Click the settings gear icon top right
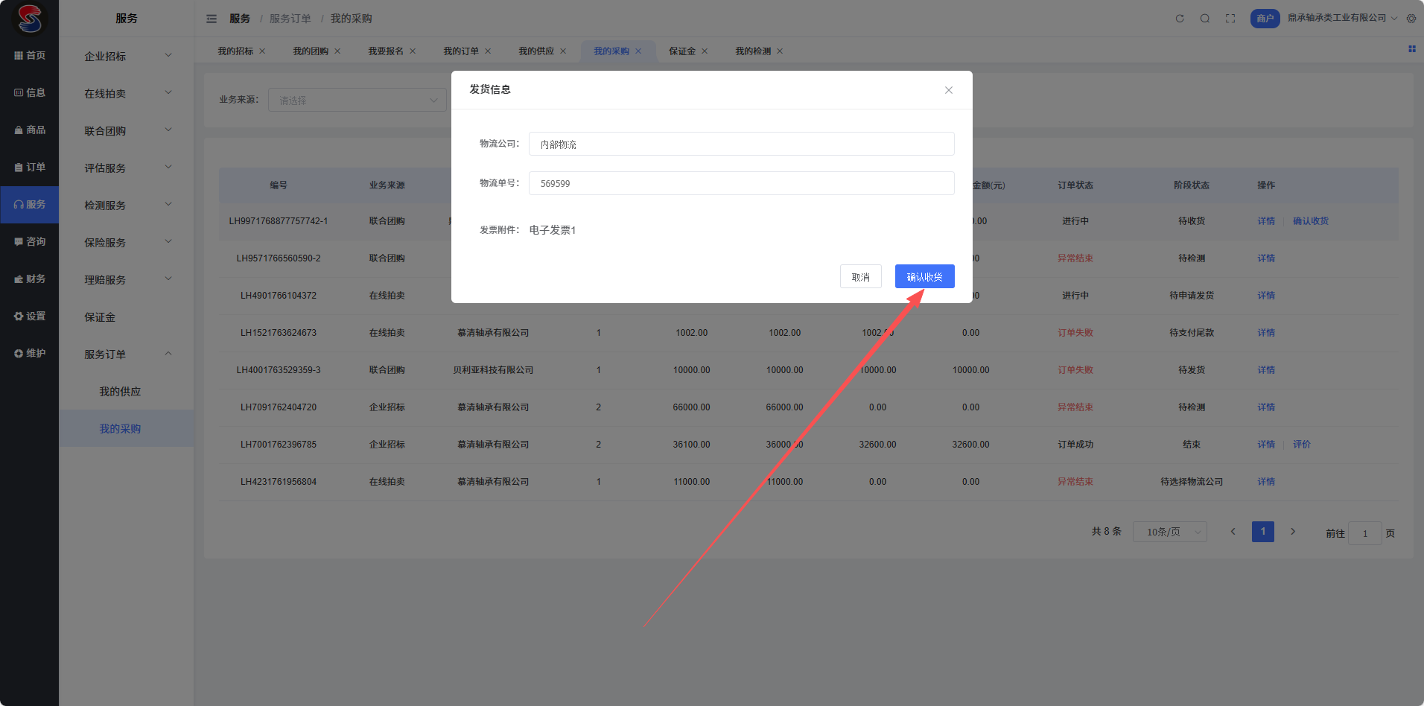Image resolution: width=1424 pixels, height=706 pixels. 1411,19
